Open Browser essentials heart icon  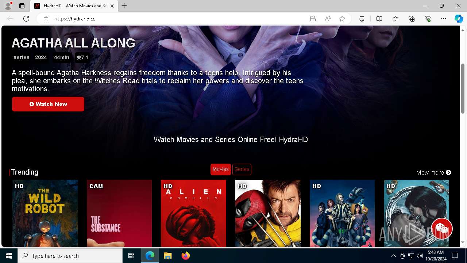pos(428,19)
